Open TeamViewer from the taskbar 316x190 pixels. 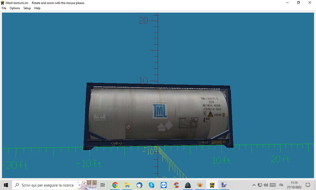(x=163, y=185)
